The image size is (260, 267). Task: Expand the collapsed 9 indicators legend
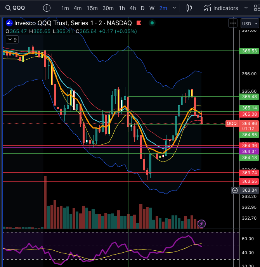[x=12, y=40]
